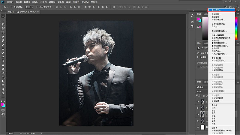
Task: Select the Zoom tool in toolbox
Action: point(3,93)
